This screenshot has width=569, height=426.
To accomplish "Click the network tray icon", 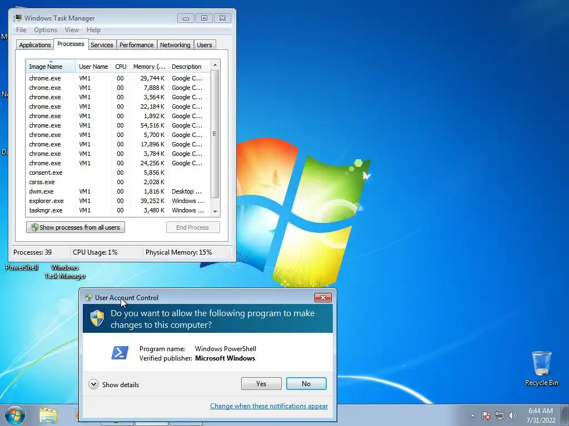I will (x=500, y=415).
